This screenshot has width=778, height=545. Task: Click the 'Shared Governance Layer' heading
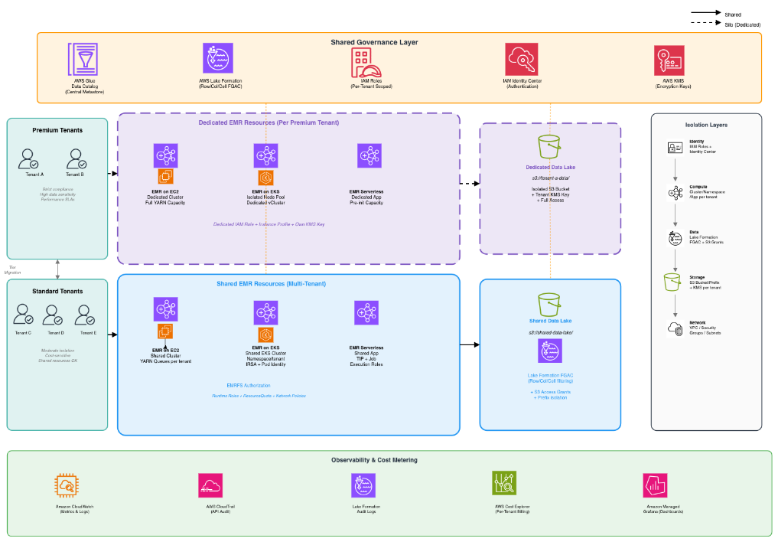(x=374, y=42)
